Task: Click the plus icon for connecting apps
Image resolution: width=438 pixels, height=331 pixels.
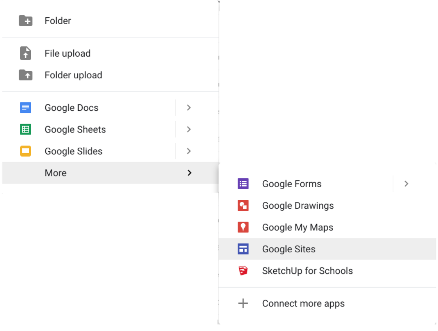Action: click(243, 303)
